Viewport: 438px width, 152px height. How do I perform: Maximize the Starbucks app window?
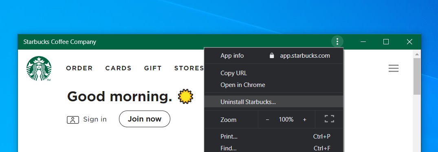pyautogui.click(x=386, y=42)
